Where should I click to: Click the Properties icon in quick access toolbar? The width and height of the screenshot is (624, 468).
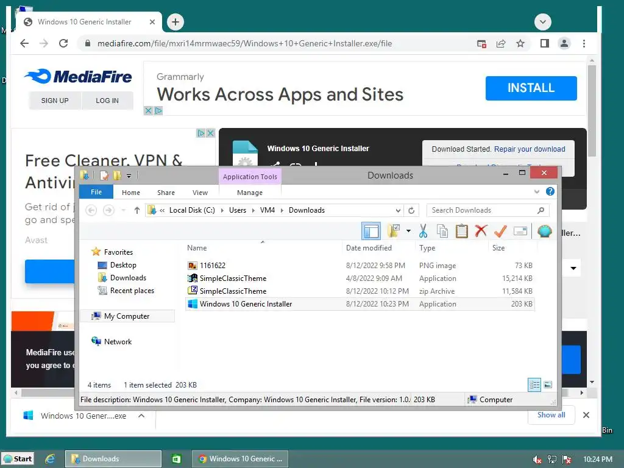pyautogui.click(x=104, y=175)
